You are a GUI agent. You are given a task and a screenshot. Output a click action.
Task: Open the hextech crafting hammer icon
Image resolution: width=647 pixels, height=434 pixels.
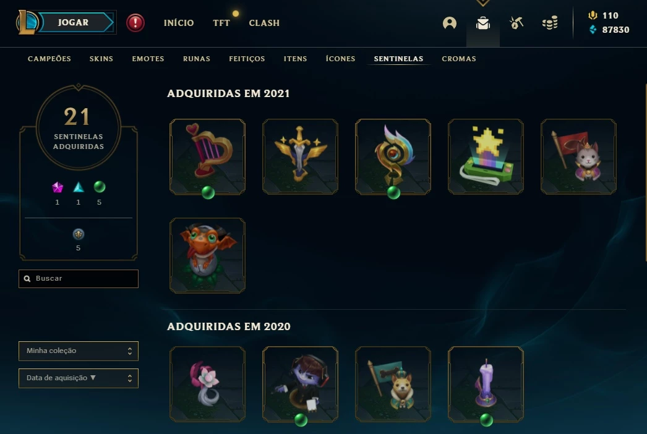coord(516,23)
